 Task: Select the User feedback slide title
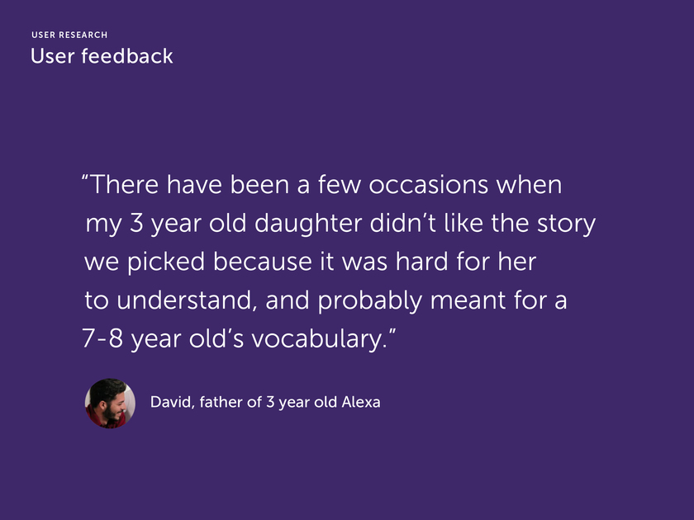(102, 56)
